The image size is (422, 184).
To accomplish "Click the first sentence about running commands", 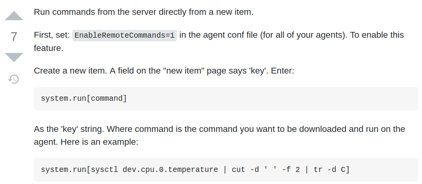I will [x=143, y=12].
